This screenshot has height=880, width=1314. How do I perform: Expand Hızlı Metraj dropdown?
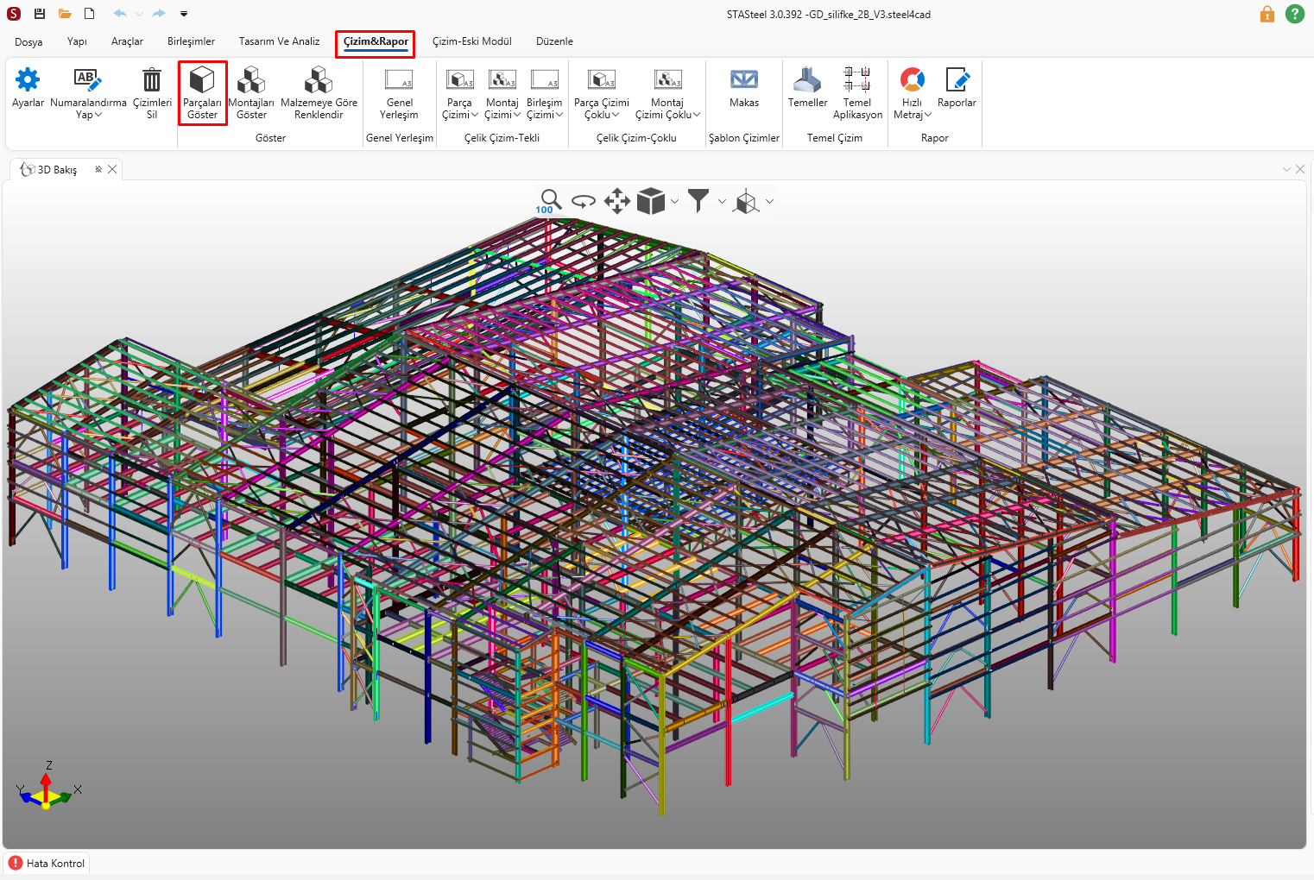pos(927,115)
